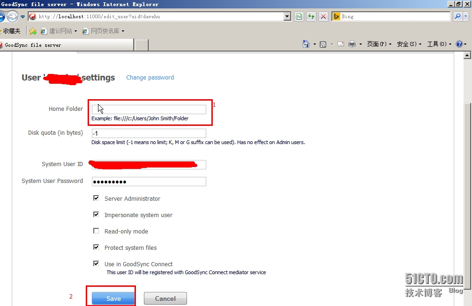Click the Cancel button

[x=165, y=299]
